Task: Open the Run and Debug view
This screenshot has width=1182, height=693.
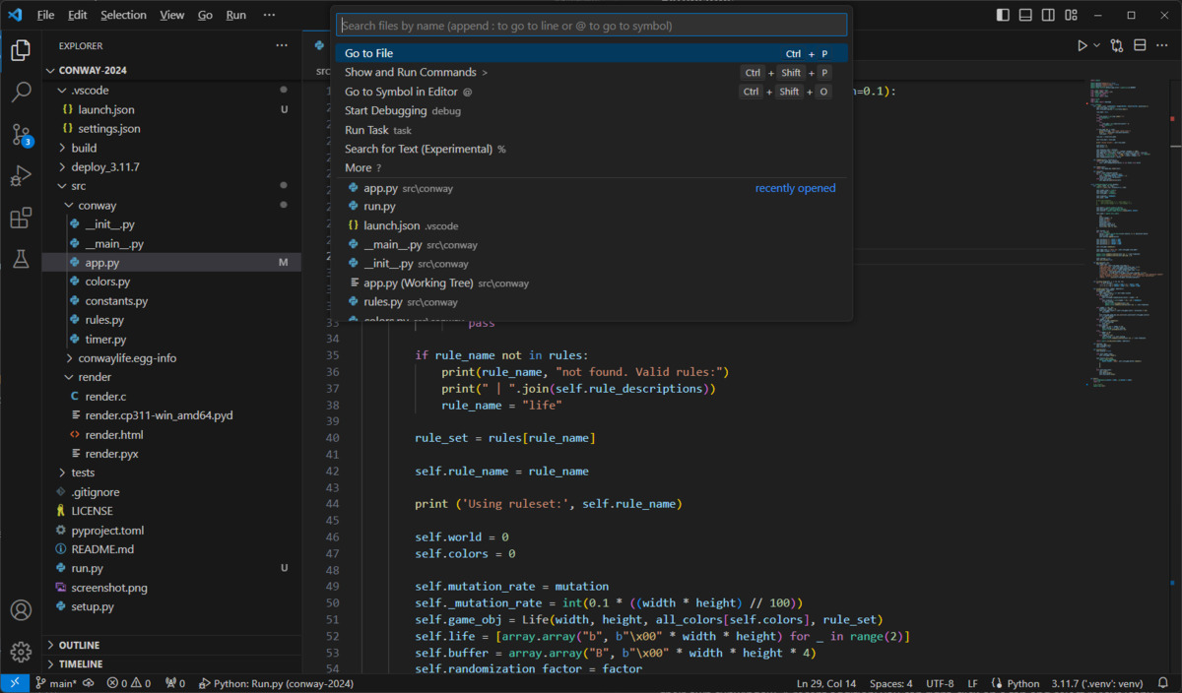Action: coord(21,175)
